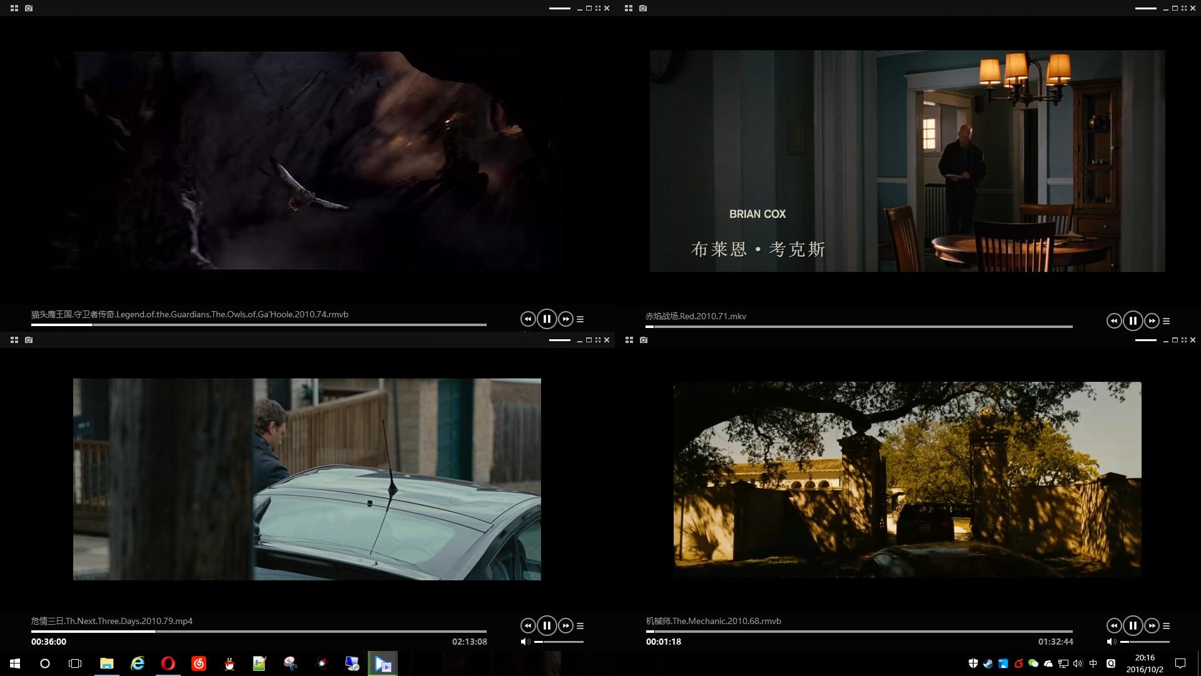1201x676 pixels.
Task: Adjust opacity bar in Red.2010 title bar
Action: tap(1146, 8)
